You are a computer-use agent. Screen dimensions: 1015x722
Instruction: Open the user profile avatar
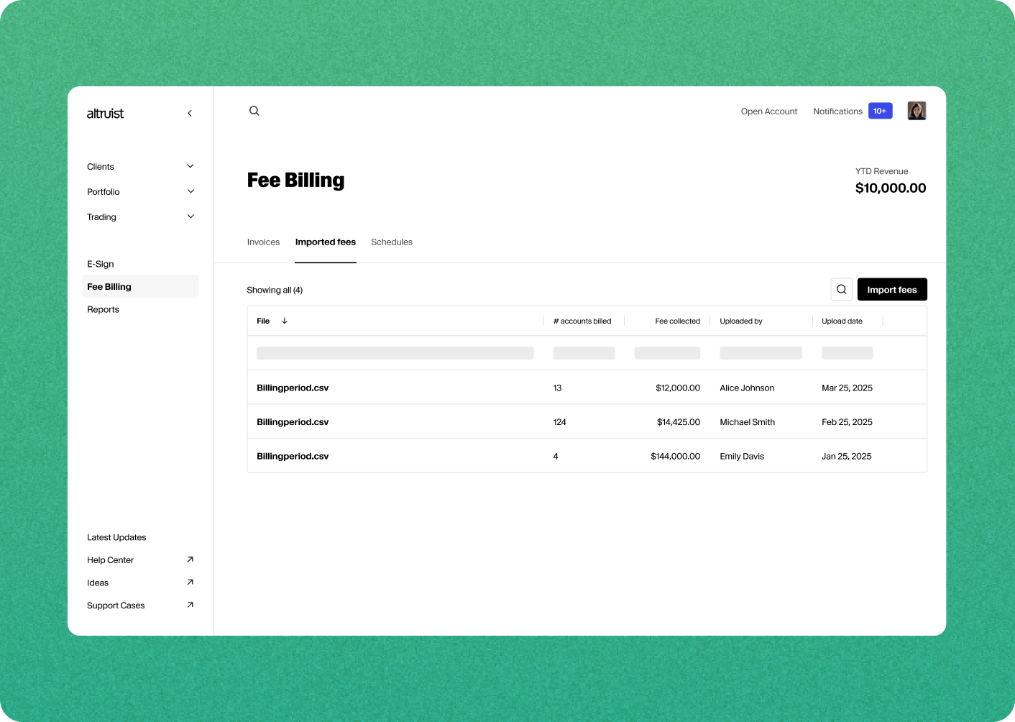pos(917,111)
